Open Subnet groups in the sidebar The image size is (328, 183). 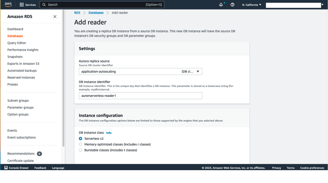tap(18, 101)
